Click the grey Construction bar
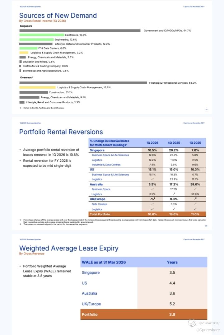The width and height of the screenshot is (224, 335). click(34, 92)
